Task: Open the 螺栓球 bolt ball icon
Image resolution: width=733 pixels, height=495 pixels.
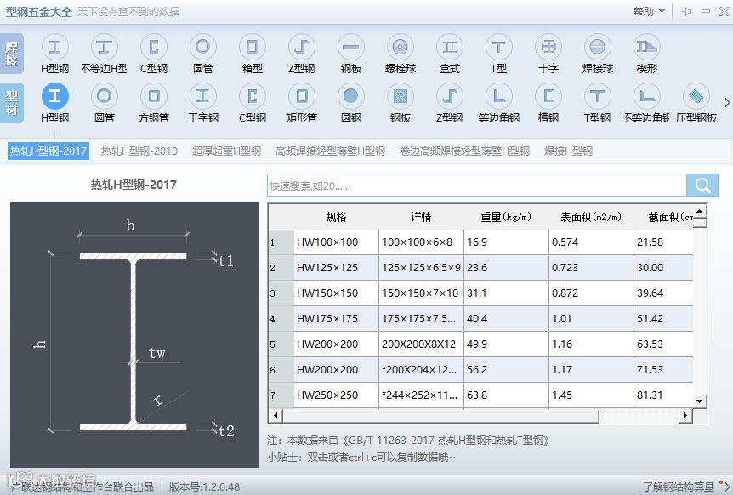Action: [x=401, y=48]
